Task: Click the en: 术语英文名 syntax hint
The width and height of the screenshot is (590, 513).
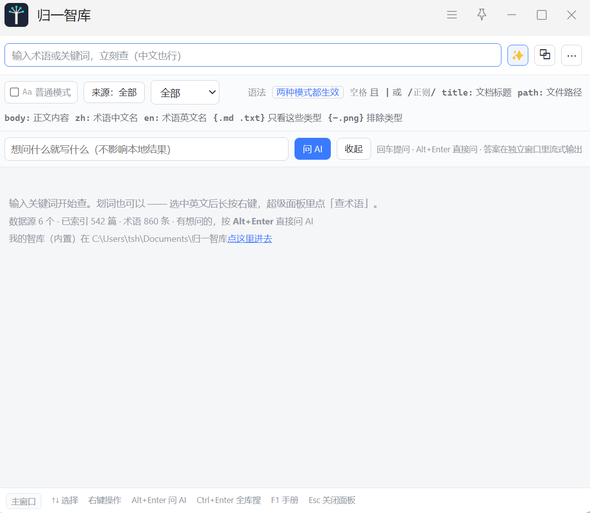Action: [x=175, y=118]
